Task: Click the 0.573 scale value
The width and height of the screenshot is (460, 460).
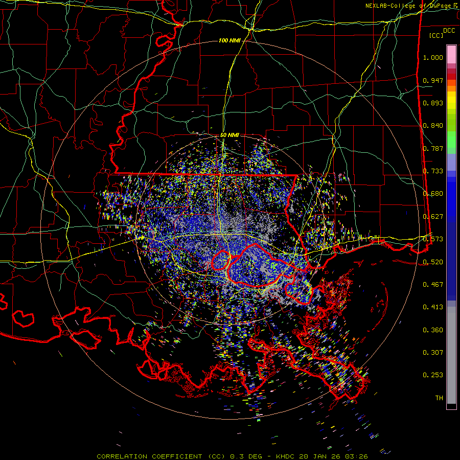Action: [433, 239]
